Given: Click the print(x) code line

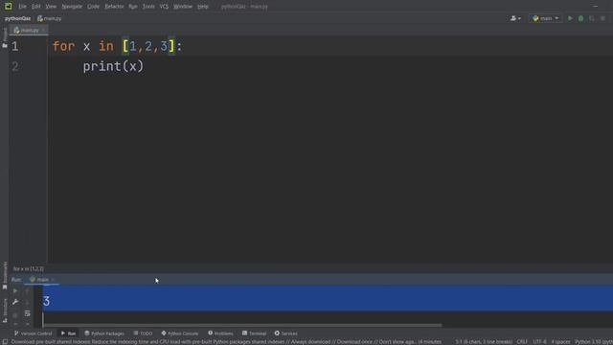Looking at the screenshot, I should (x=113, y=66).
